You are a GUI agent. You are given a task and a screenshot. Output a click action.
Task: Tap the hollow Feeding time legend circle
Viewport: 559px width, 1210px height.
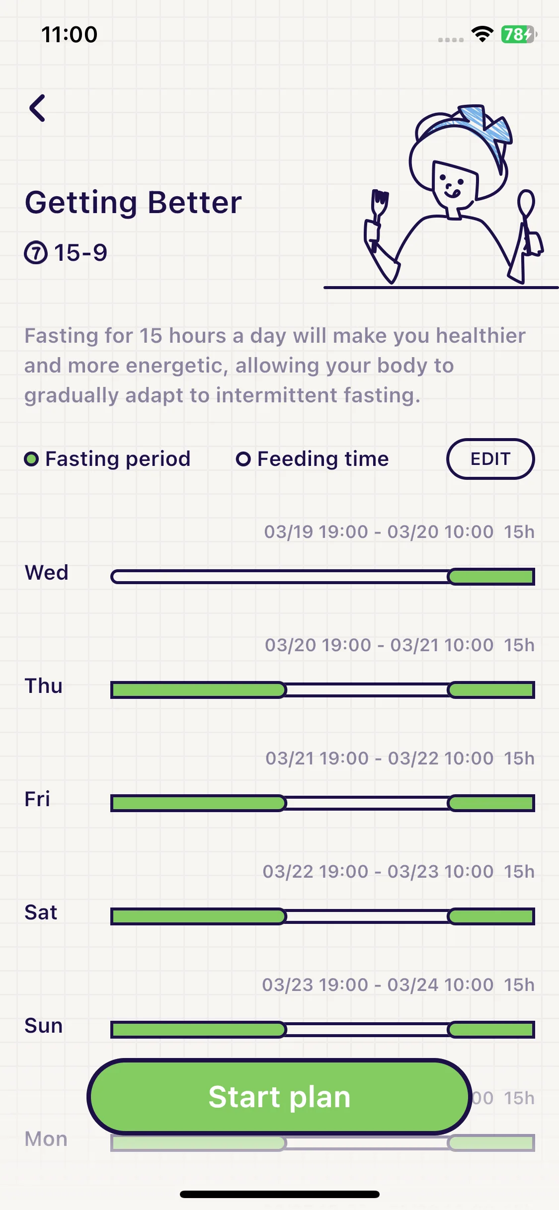243,459
